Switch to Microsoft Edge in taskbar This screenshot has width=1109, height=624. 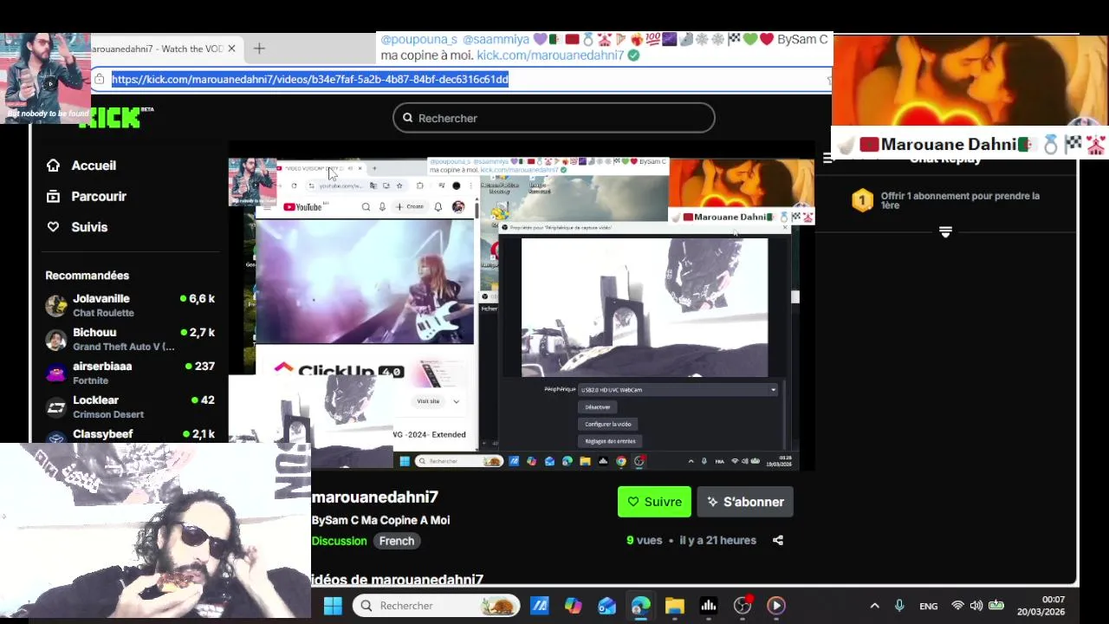[x=640, y=606]
